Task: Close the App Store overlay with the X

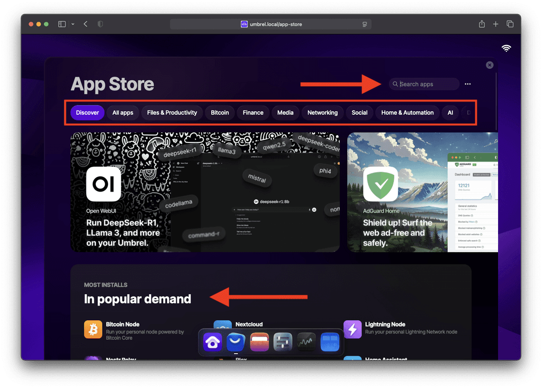Action: [x=490, y=65]
